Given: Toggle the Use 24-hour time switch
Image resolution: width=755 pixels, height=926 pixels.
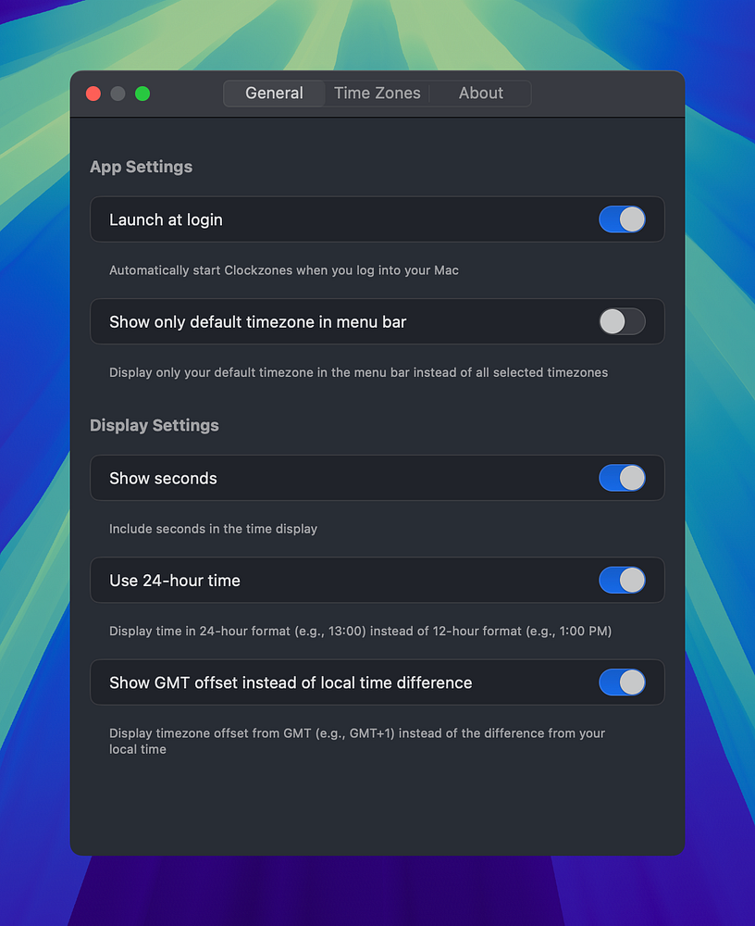Looking at the screenshot, I should (622, 581).
